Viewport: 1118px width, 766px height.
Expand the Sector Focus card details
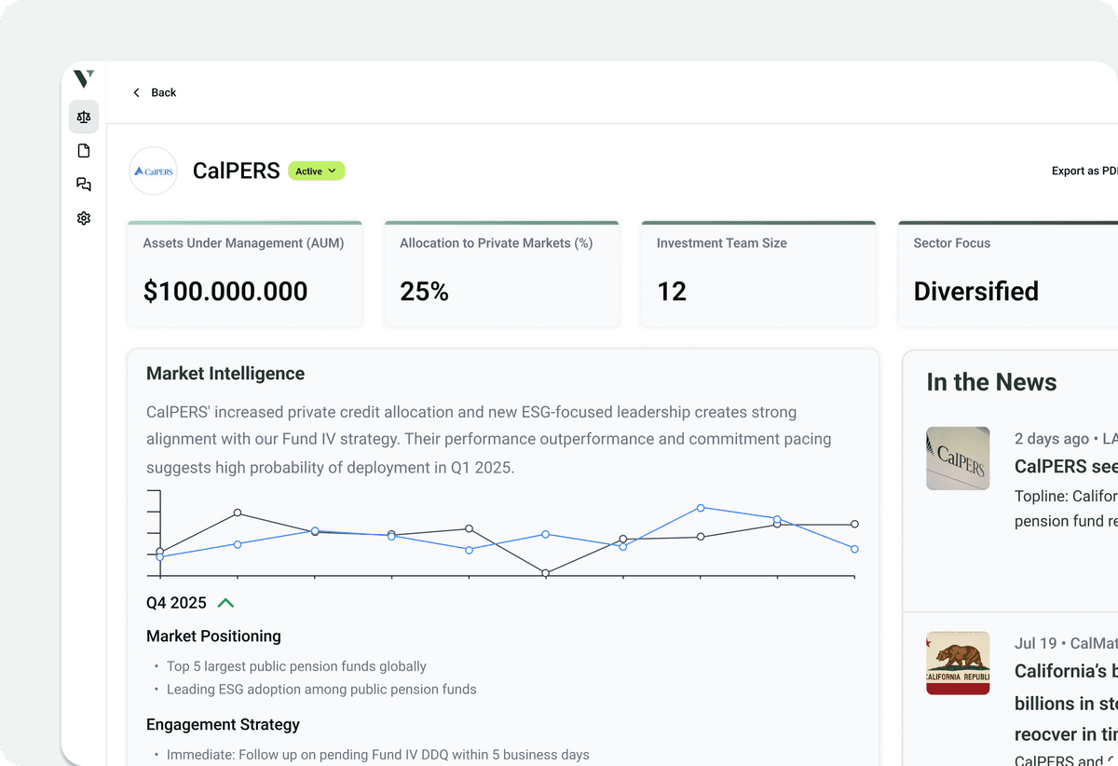point(1006,273)
